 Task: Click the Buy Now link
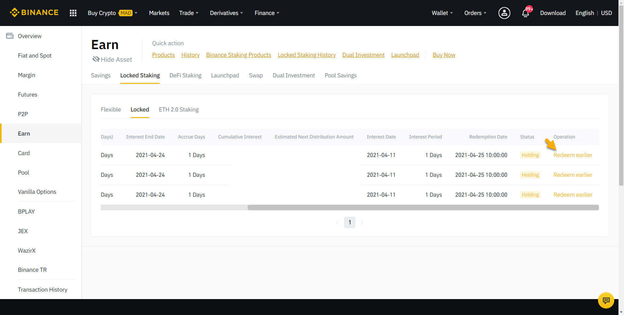[444, 55]
